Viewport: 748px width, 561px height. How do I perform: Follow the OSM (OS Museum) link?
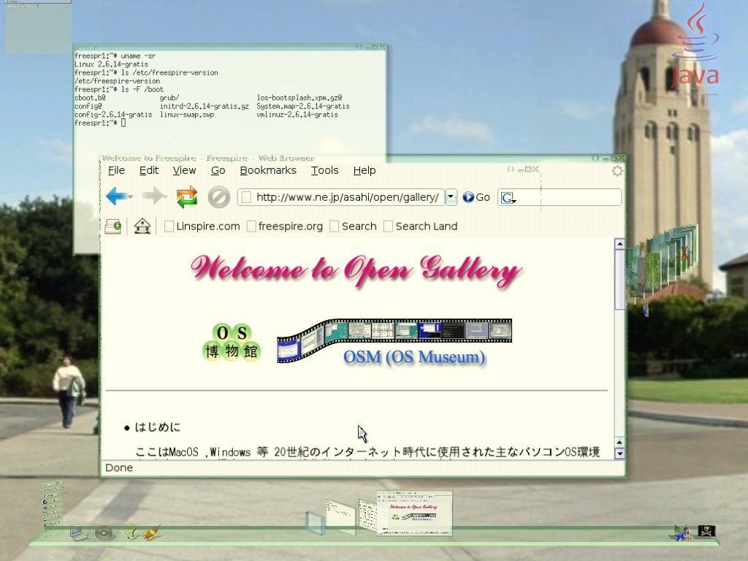point(414,356)
